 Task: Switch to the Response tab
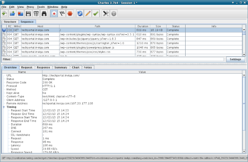coord(43,68)
